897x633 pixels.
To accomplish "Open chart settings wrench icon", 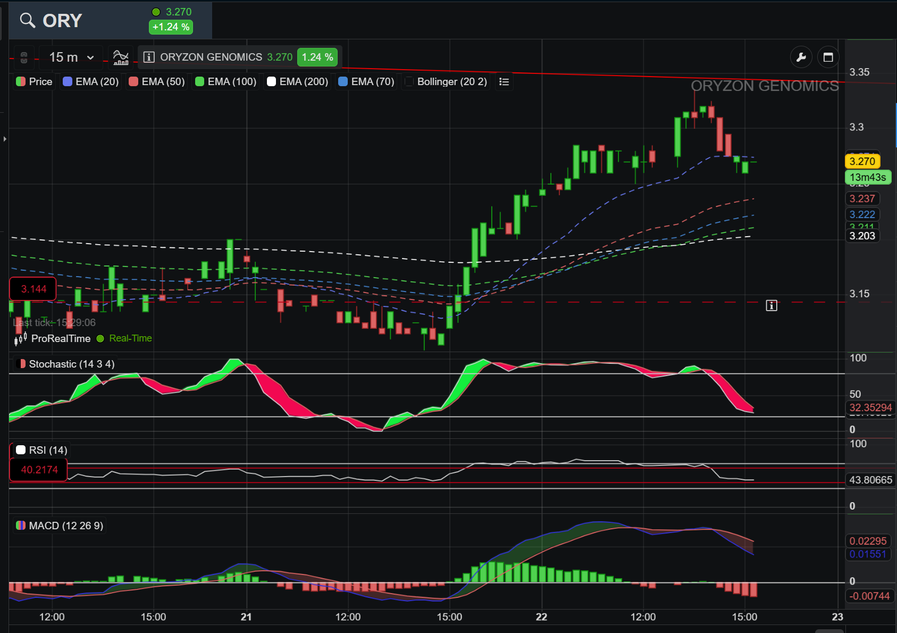I will pos(801,57).
